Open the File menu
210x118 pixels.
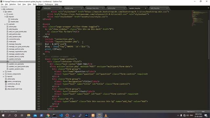coord(2,4)
